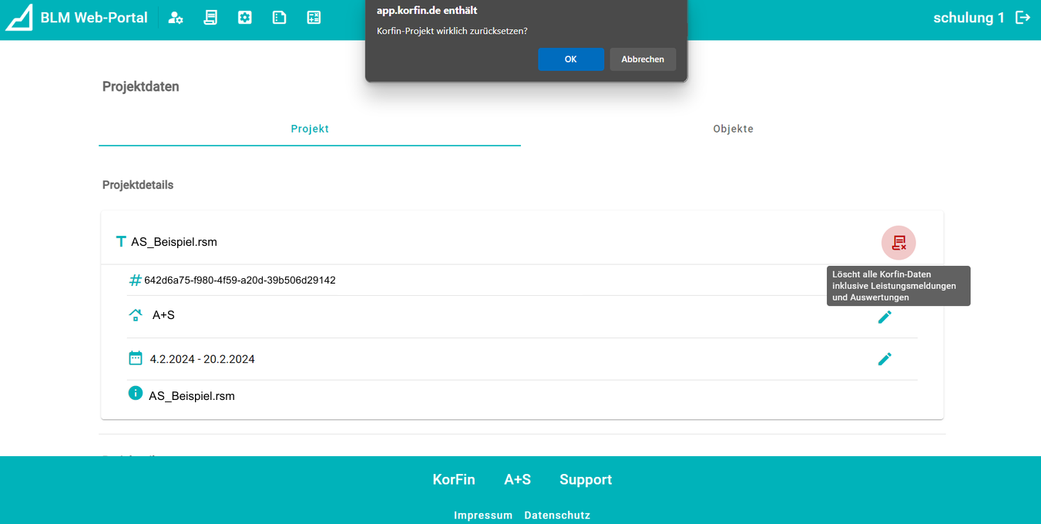Select the Projekt tab
Screen dimensions: 1041x524
310,129
